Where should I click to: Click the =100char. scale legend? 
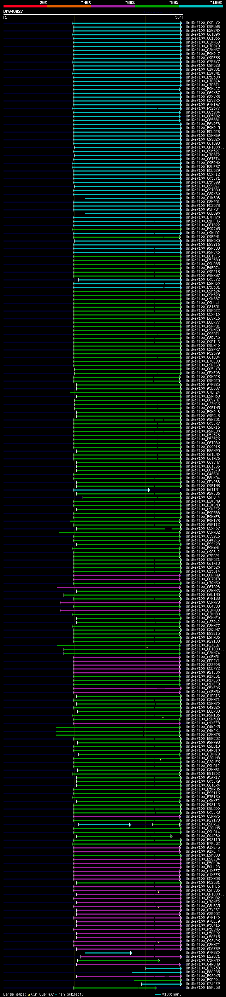tap(168, 994)
